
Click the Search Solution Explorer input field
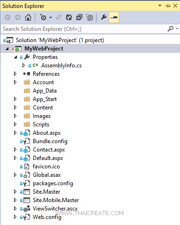point(84,29)
